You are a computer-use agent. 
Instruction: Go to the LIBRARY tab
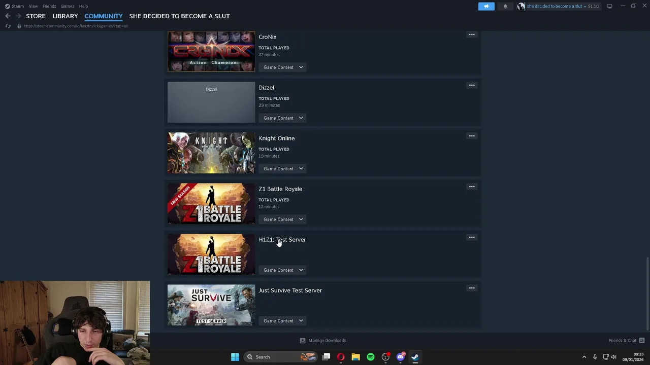[65, 16]
